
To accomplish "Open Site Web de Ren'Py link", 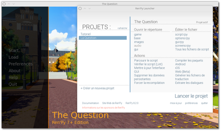I will pyautogui.click(x=112, y=103).
